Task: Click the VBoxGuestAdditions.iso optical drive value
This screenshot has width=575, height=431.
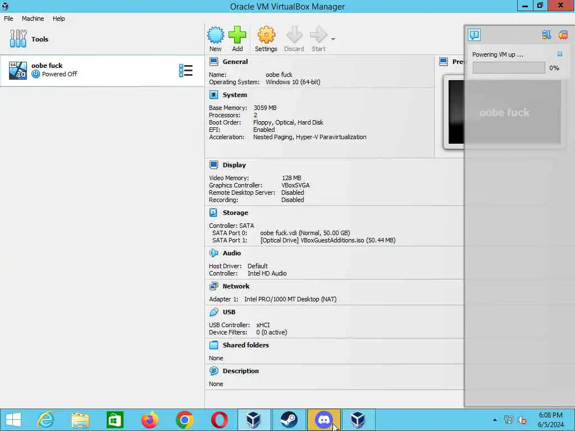Action: (x=328, y=240)
